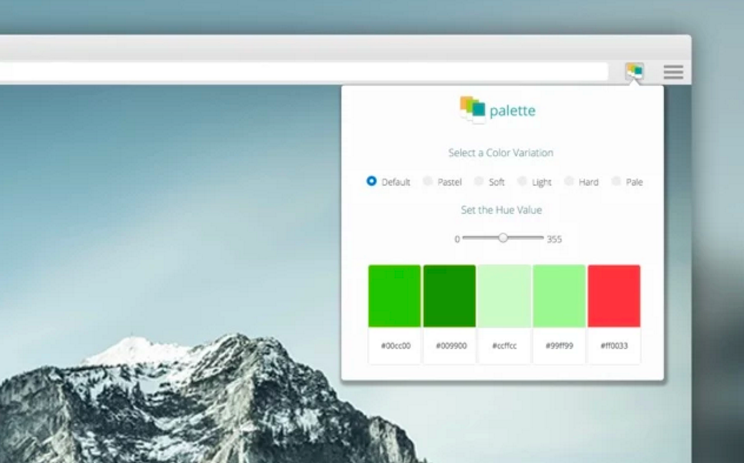Image resolution: width=744 pixels, height=463 pixels.
Task: Click the palette logo in popup
Action: tap(498, 110)
